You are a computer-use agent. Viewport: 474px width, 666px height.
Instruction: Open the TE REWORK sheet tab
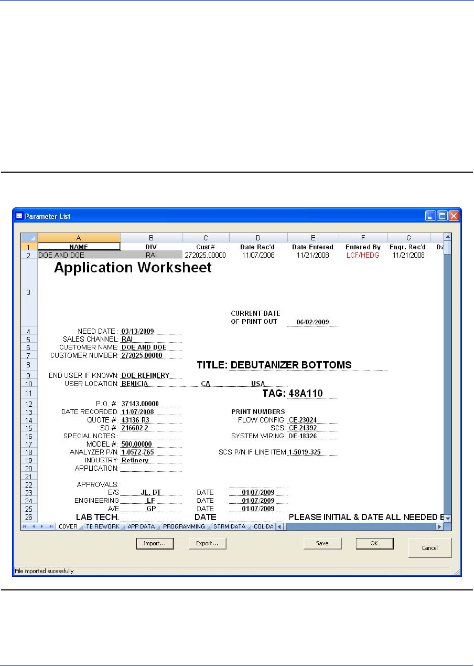102,526
